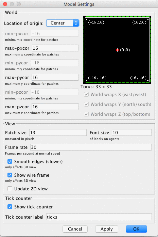Click the Patch size field
Viewport: 158px width, 237px height.
pos(58,132)
